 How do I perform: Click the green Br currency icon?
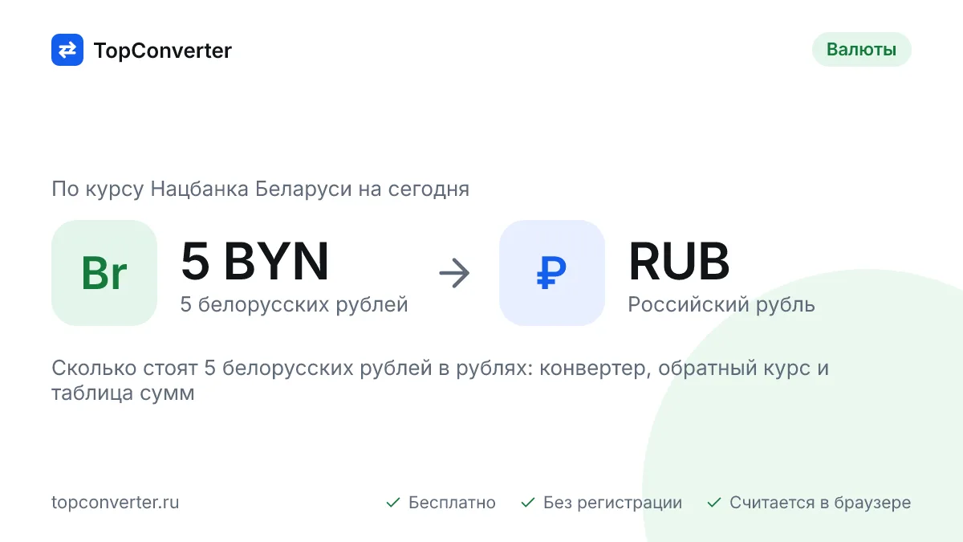point(104,273)
